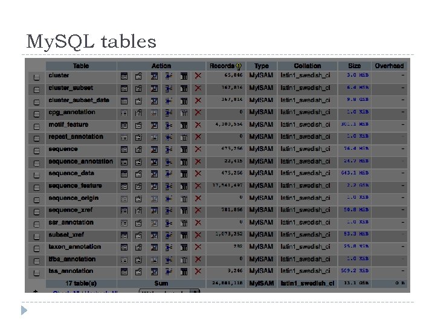Click the 3.0 MiB size of cluster

[x=358, y=75]
